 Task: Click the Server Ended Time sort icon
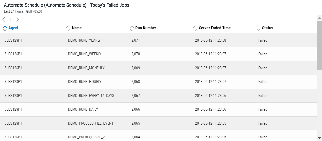[x=195, y=28]
